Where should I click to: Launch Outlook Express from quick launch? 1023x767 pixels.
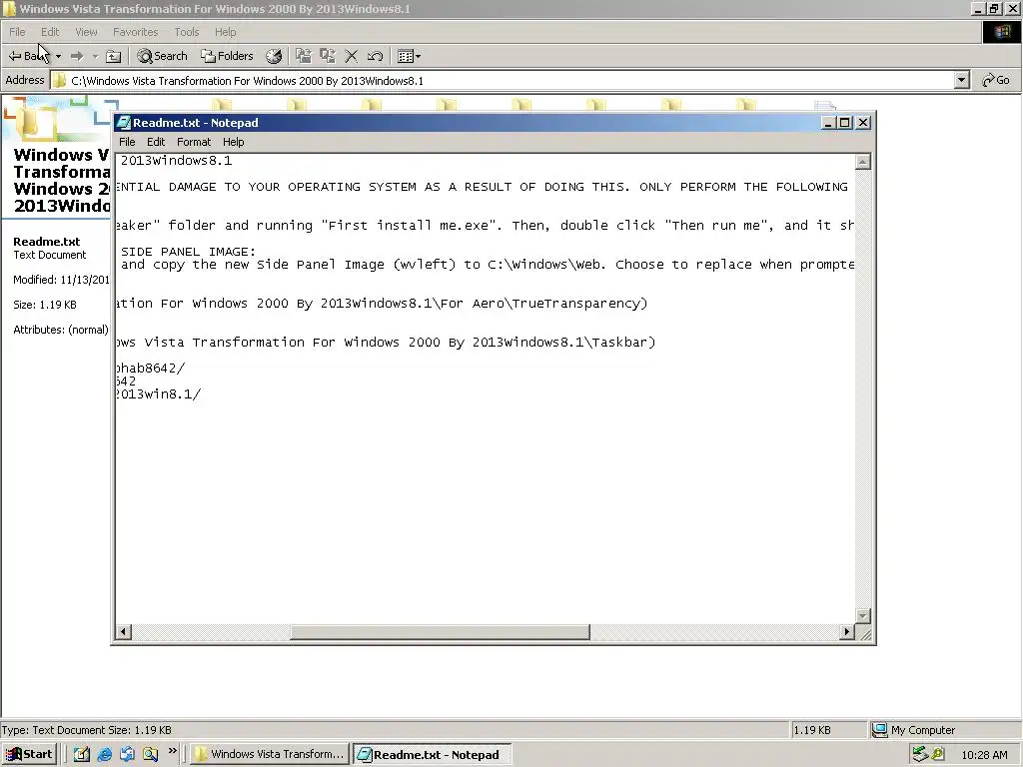pos(127,755)
